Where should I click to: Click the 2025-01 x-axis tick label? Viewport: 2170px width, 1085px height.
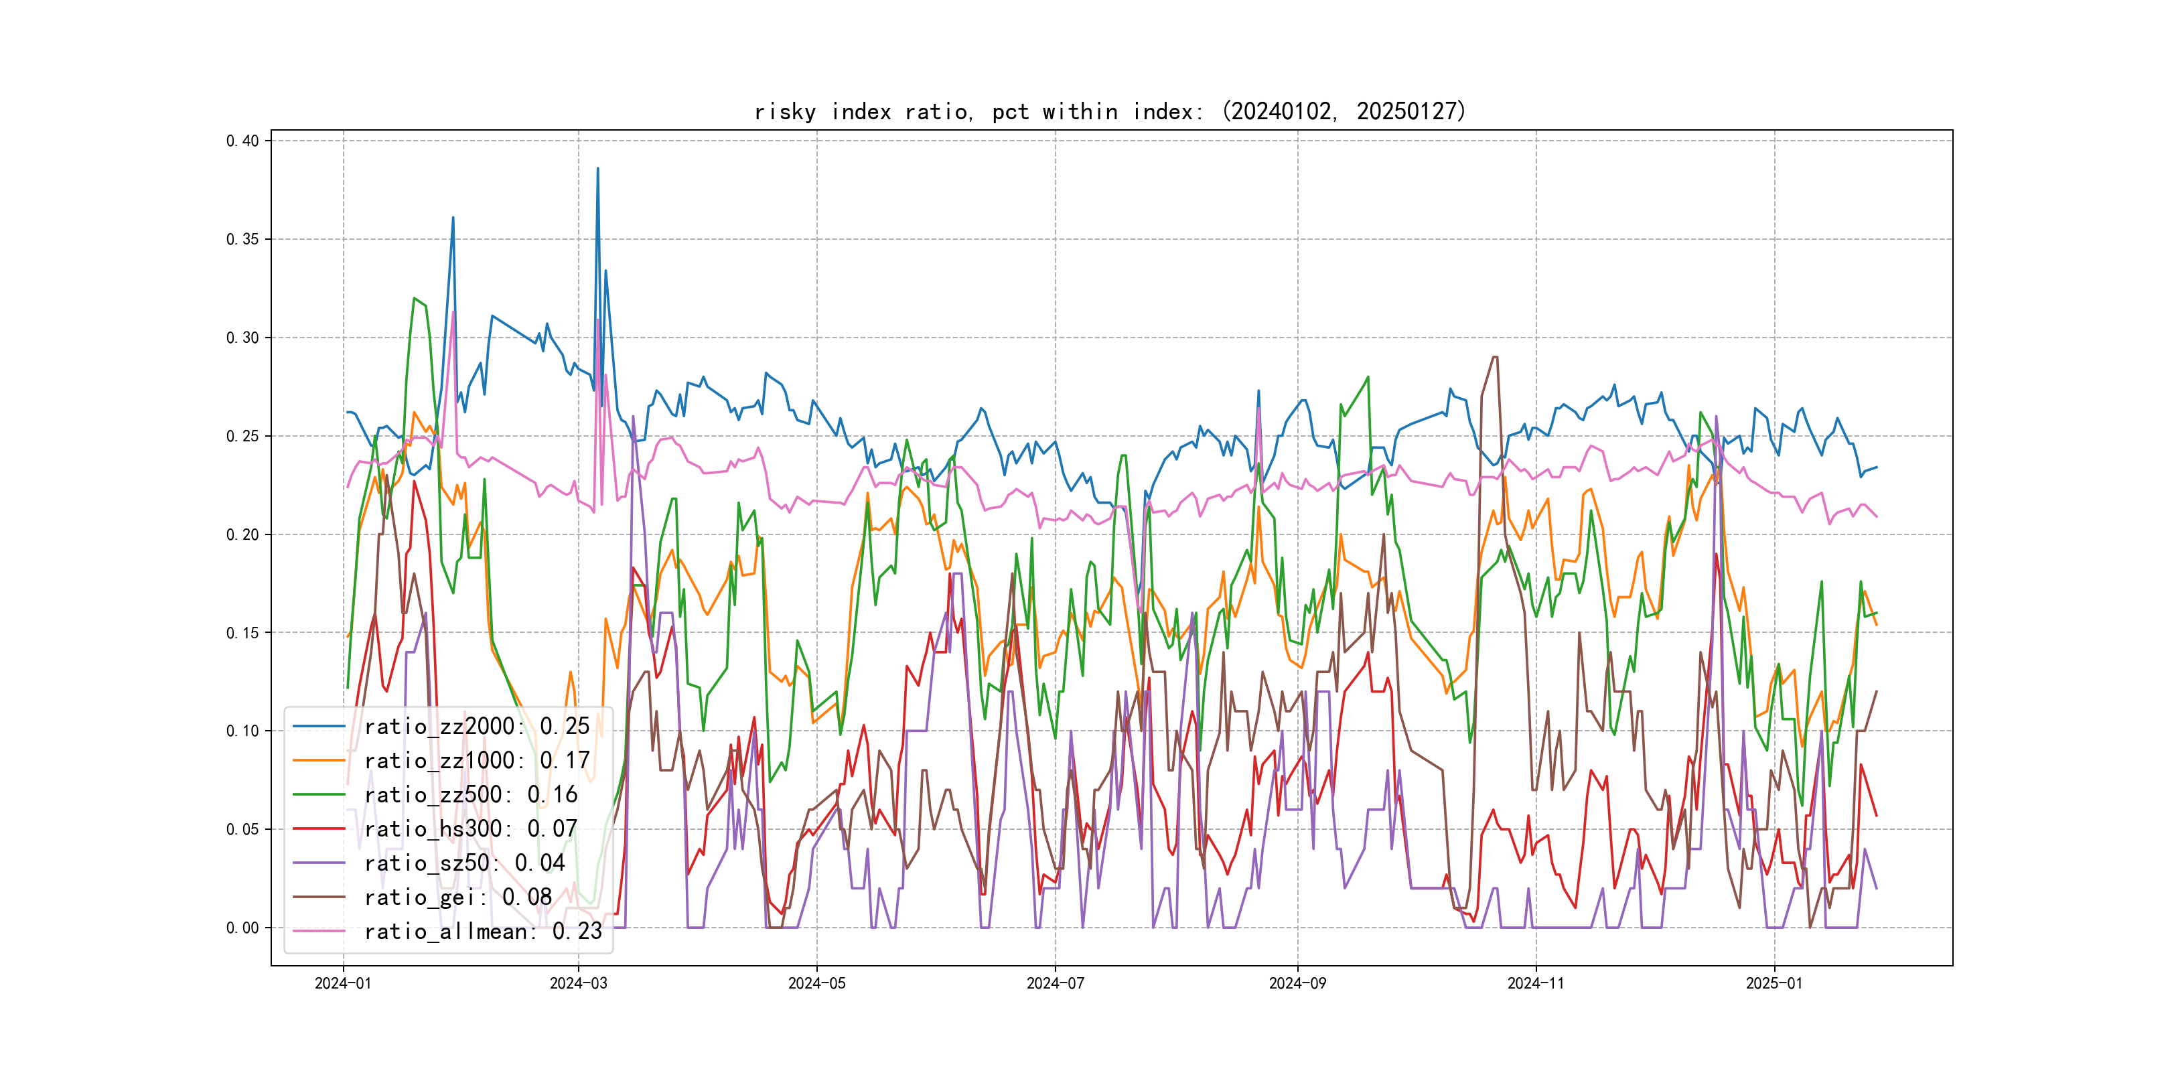(1774, 983)
